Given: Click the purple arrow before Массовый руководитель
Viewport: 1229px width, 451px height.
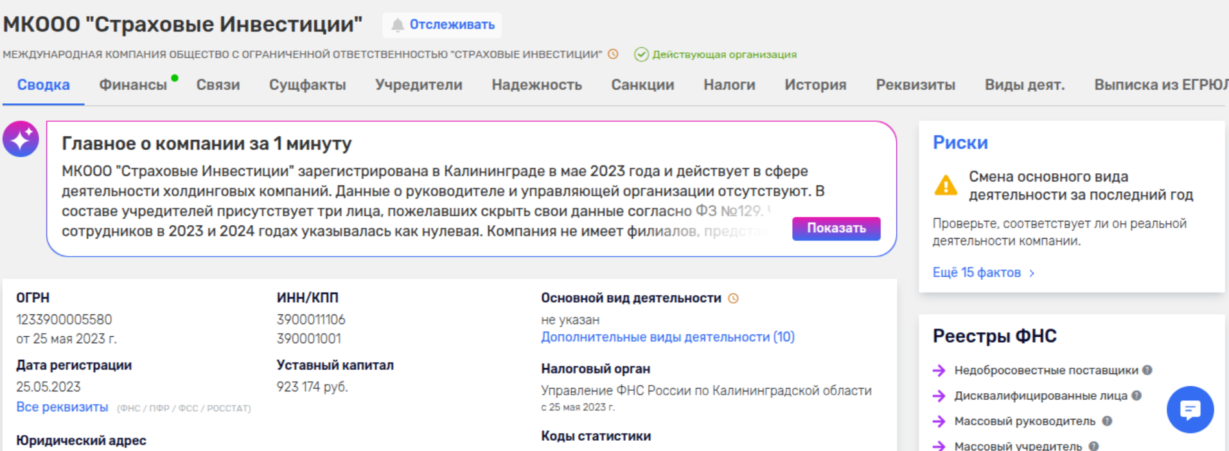Looking at the screenshot, I should [x=939, y=421].
